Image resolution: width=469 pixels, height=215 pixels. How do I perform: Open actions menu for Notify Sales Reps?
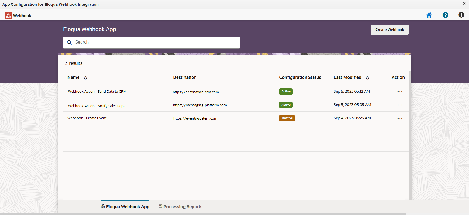coord(400,105)
